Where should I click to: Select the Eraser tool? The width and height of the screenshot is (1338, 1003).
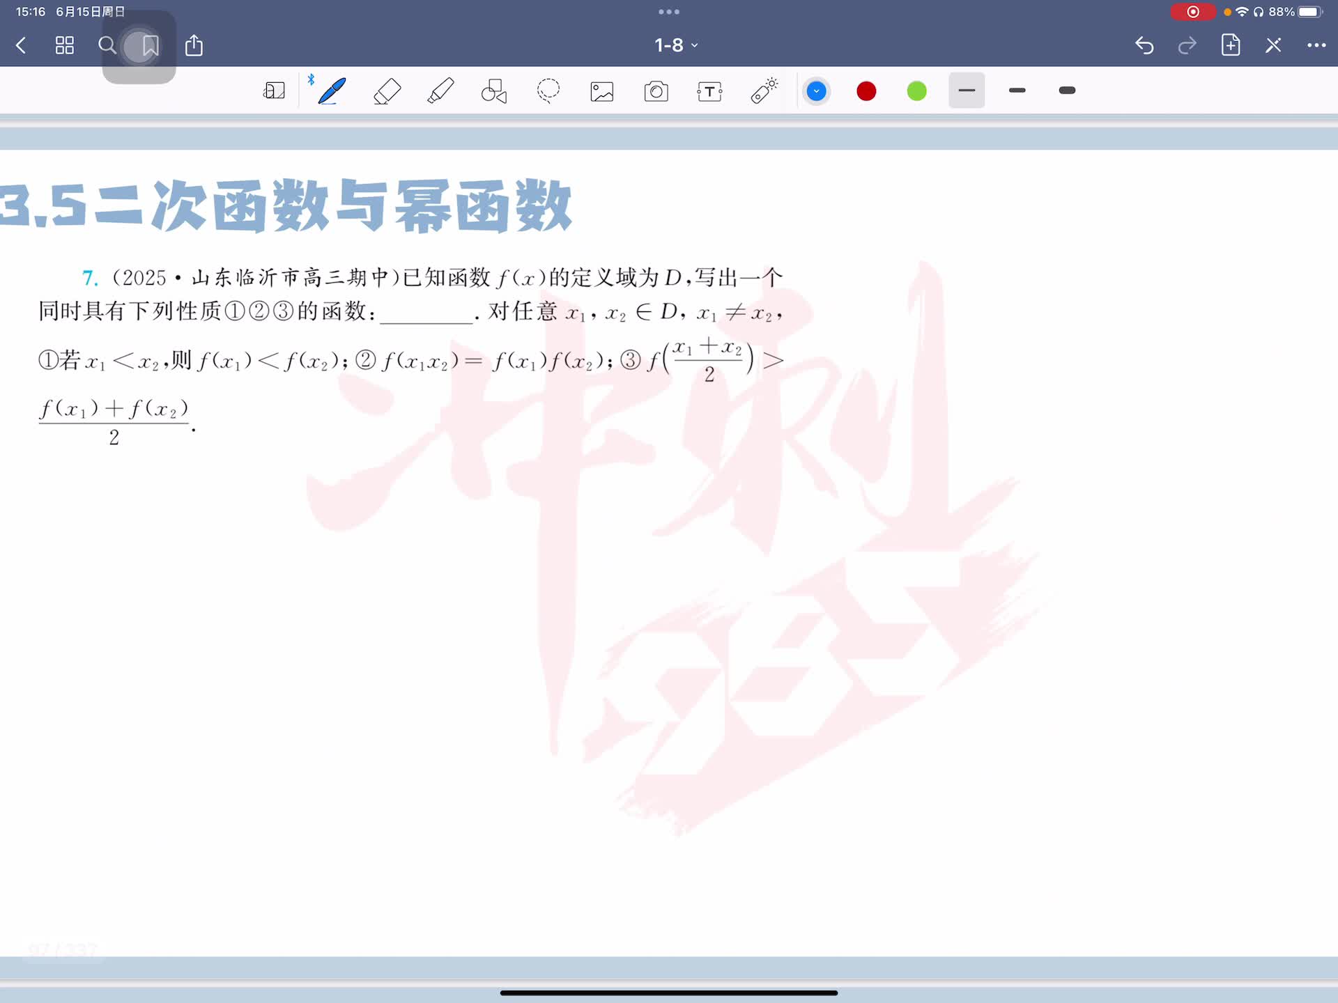point(387,91)
